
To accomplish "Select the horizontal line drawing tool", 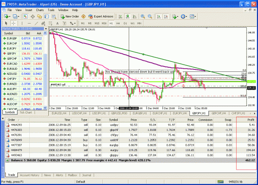I will pos(29,24).
